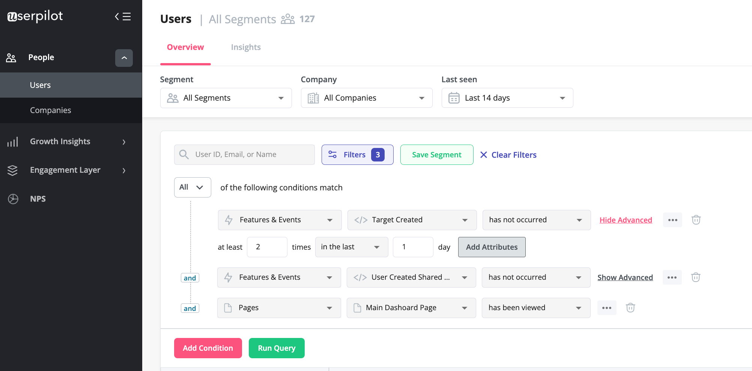Open the 'has not occurred' dropdown

click(537, 220)
